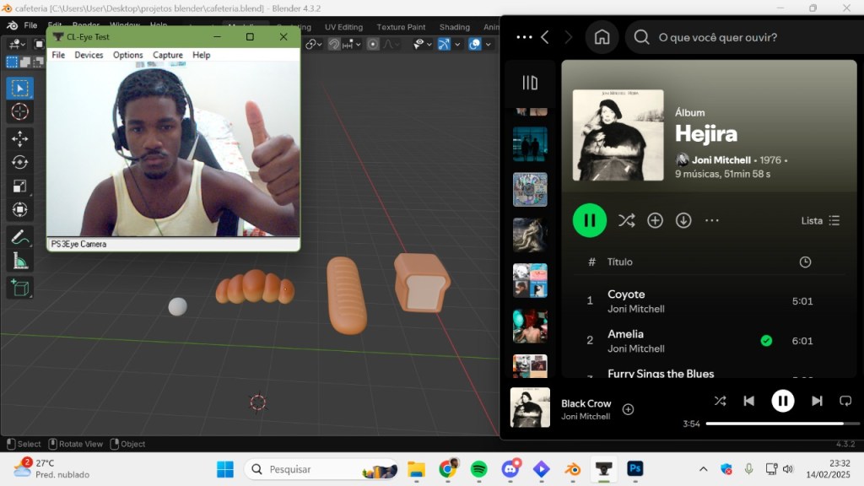Image resolution: width=864 pixels, height=486 pixels.
Task: Toggle shuffle in the bottom player bar
Action: point(720,401)
